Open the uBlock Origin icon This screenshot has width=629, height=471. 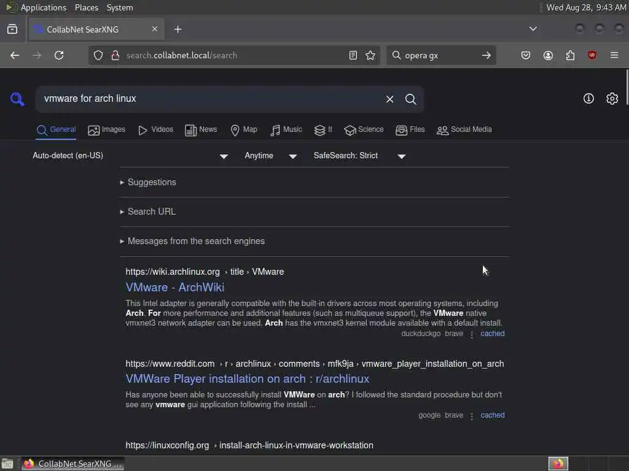(592, 55)
